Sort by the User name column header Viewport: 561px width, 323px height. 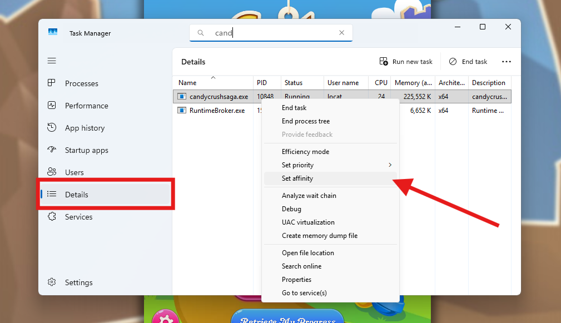(x=346, y=83)
